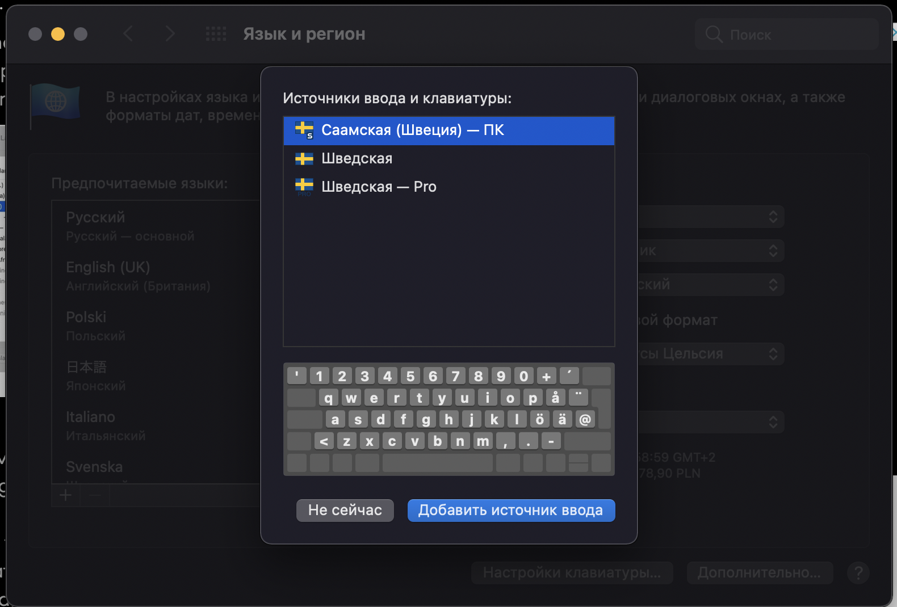Click the yellow minimize window button

pos(58,34)
